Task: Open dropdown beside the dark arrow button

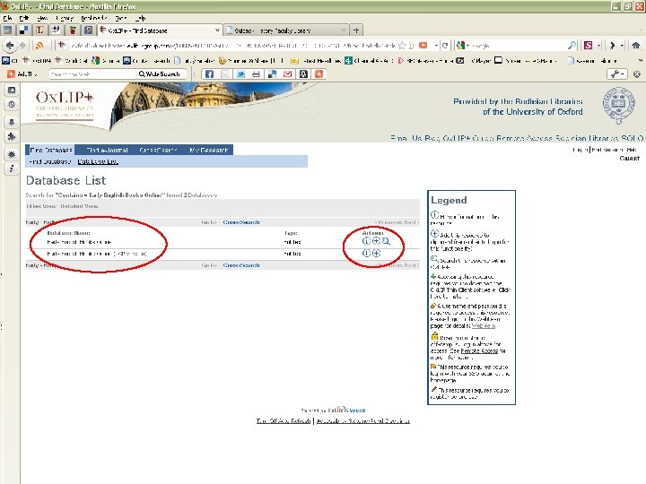Action: pos(623,46)
